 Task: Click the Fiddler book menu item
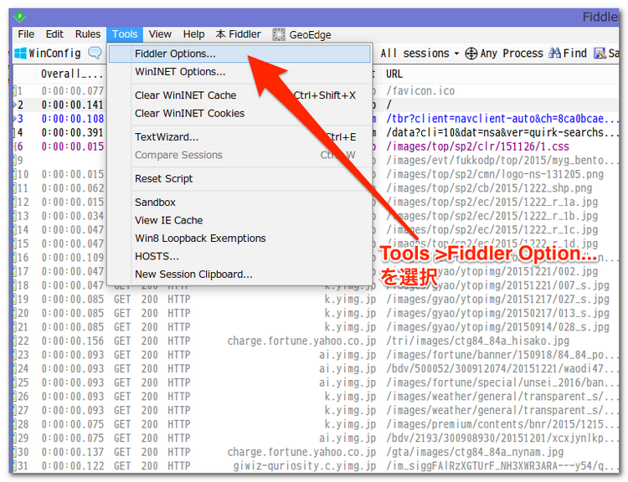tap(239, 34)
